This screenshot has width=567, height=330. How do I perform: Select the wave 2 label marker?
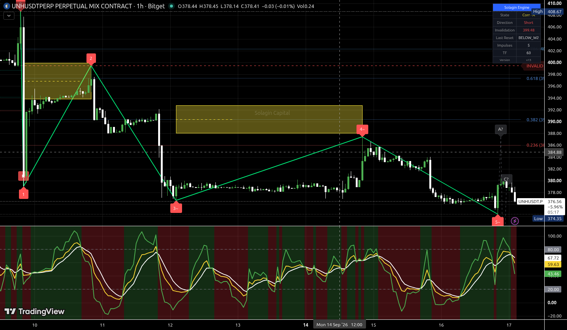click(x=91, y=58)
